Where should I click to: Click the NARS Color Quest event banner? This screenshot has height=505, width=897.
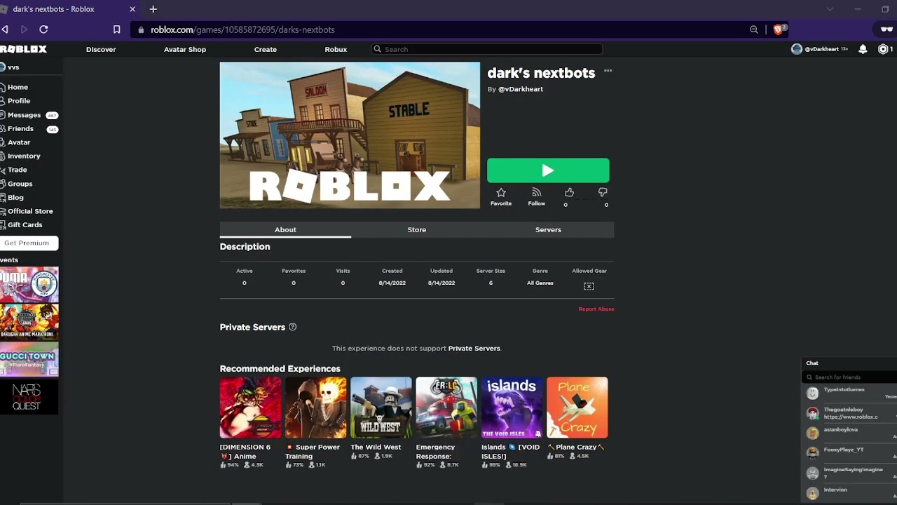[29, 397]
